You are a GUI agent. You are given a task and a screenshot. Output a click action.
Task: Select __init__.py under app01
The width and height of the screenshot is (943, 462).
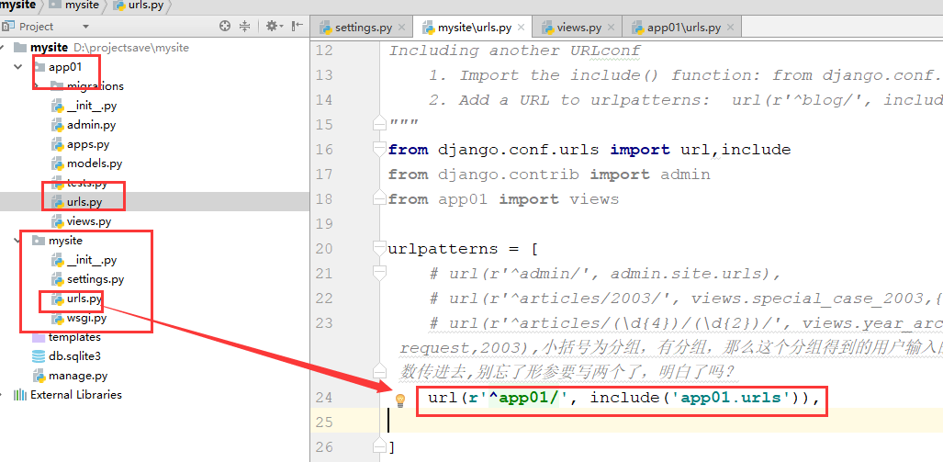click(92, 106)
